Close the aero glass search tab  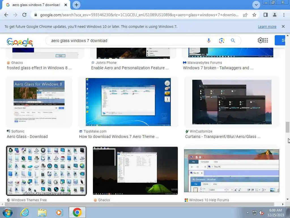tap(66, 5)
